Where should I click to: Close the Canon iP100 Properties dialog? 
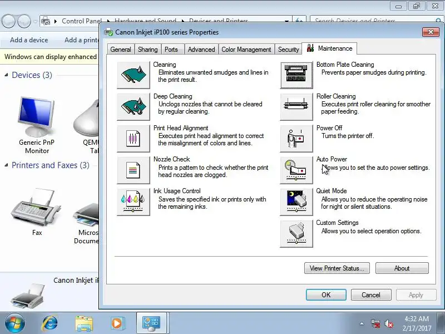pos(431,32)
